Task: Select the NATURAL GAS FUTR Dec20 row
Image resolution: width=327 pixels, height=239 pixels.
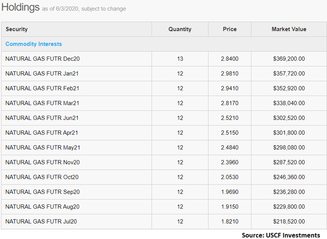Action: 164,59
